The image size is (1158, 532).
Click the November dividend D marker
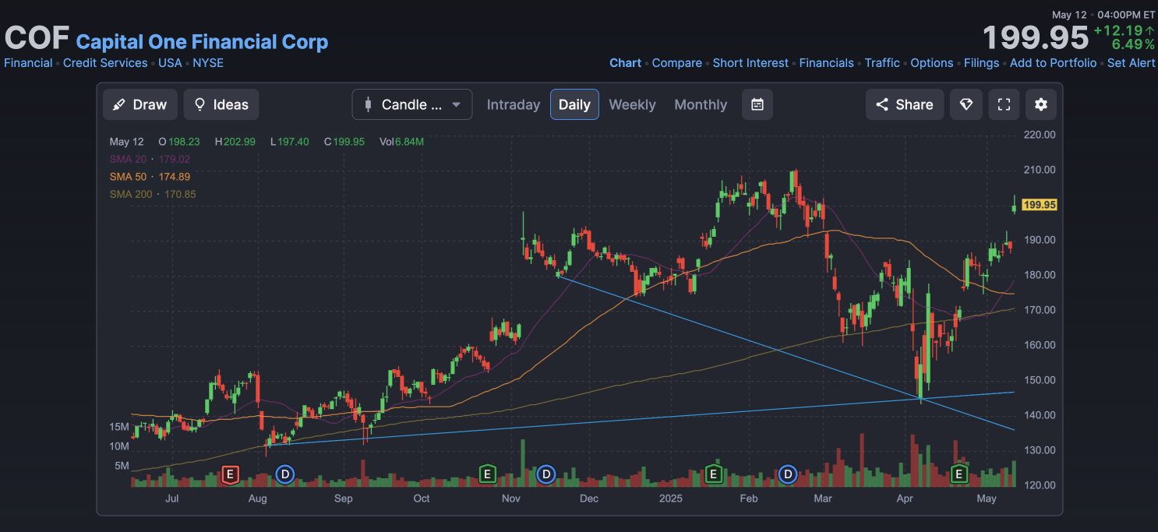546,474
